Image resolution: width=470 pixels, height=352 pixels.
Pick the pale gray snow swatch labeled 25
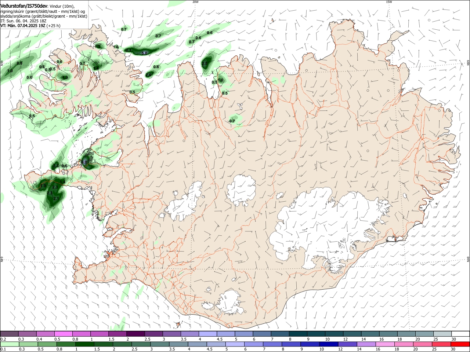(x=442, y=334)
